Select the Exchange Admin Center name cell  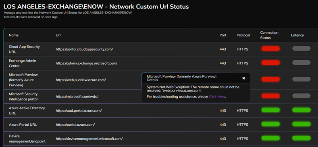(x=22, y=63)
